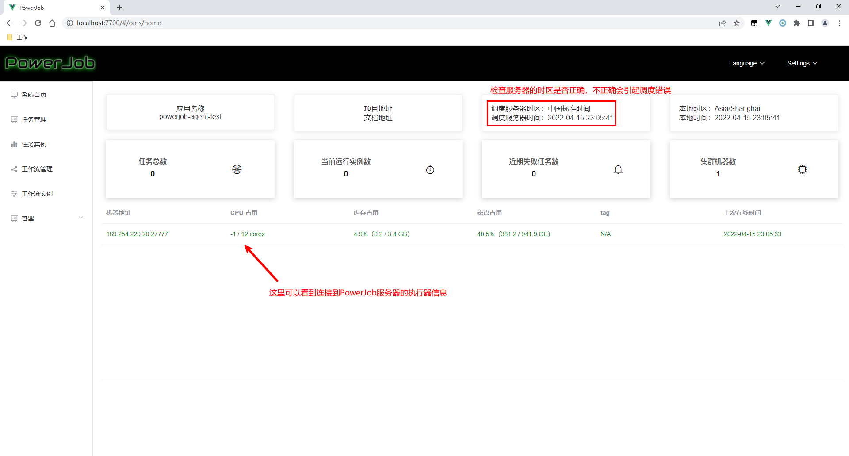849x456 pixels.
Task: Click the site information icon
Action: (69, 23)
